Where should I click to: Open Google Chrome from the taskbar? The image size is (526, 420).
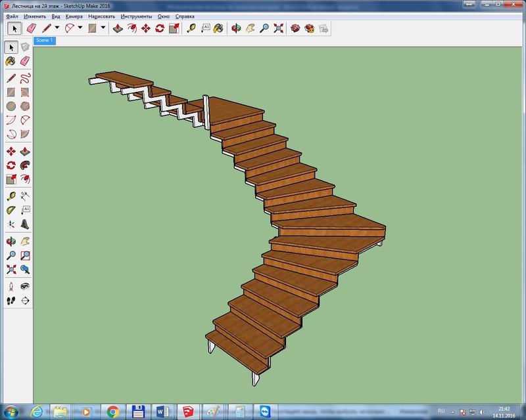(112, 411)
